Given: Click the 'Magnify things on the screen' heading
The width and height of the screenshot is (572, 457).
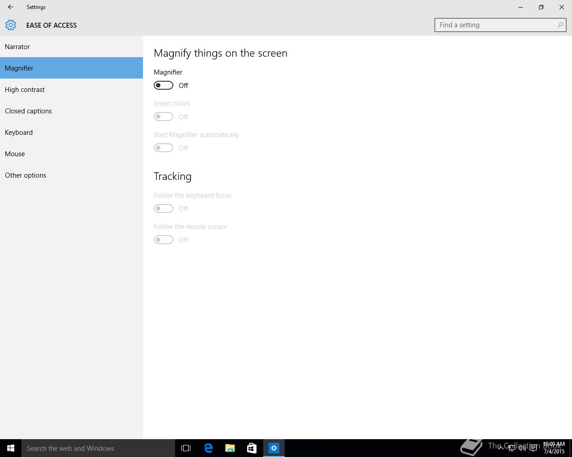Looking at the screenshot, I should tap(220, 53).
